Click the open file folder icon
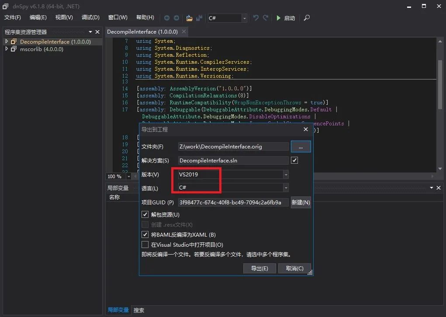 (x=189, y=18)
